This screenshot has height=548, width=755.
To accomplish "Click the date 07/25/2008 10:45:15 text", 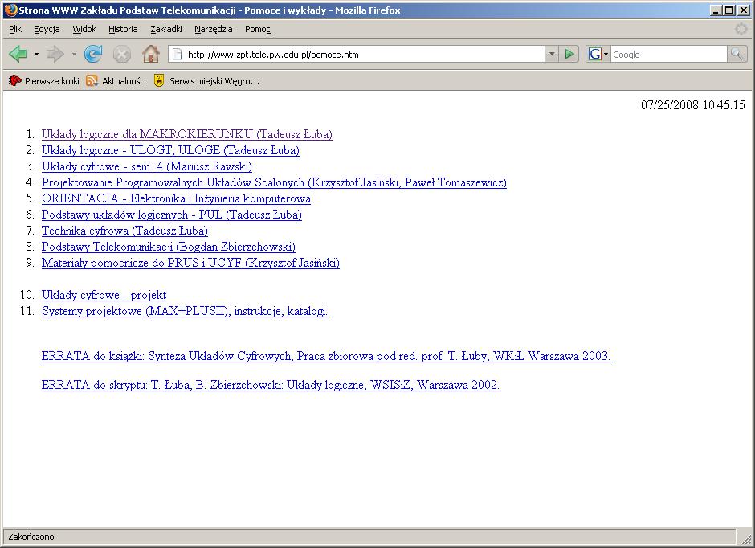I will (693, 105).
